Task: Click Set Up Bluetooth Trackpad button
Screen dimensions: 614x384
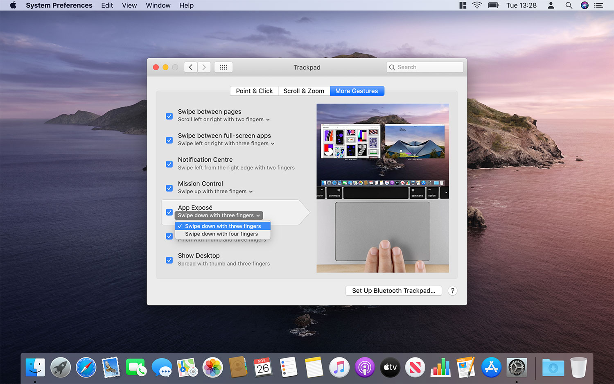Action: [x=393, y=291]
